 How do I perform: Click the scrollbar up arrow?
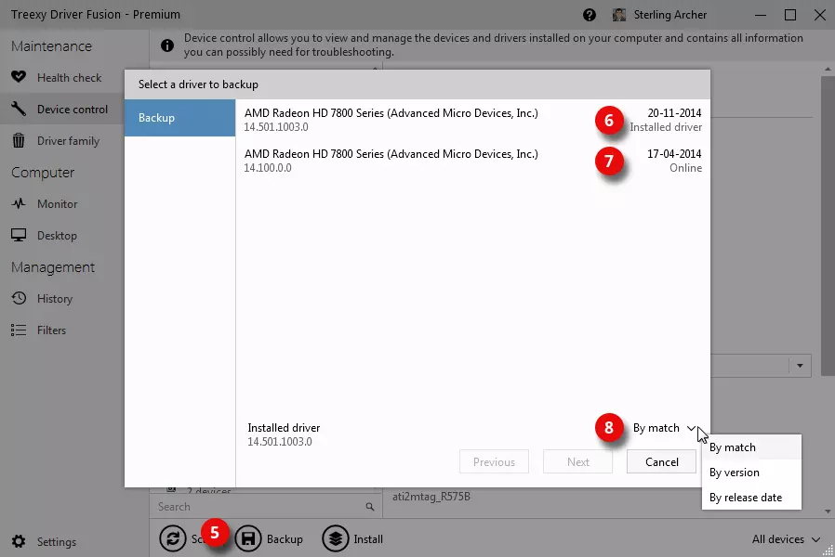(828, 69)
